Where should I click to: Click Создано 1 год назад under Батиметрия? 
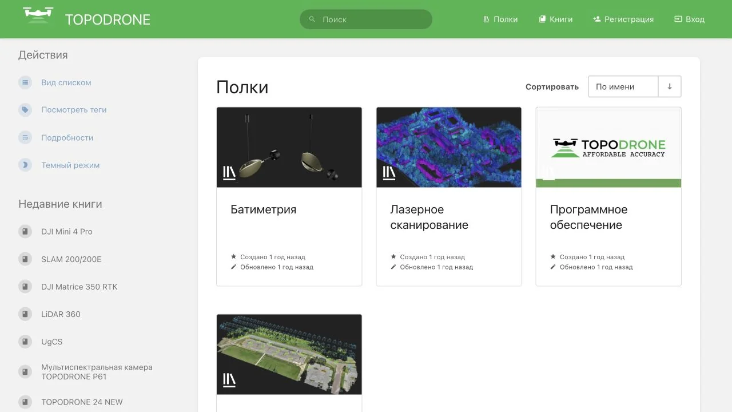coord(273,257)
